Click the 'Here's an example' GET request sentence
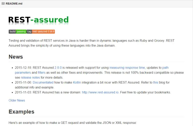 coord(73,123)
